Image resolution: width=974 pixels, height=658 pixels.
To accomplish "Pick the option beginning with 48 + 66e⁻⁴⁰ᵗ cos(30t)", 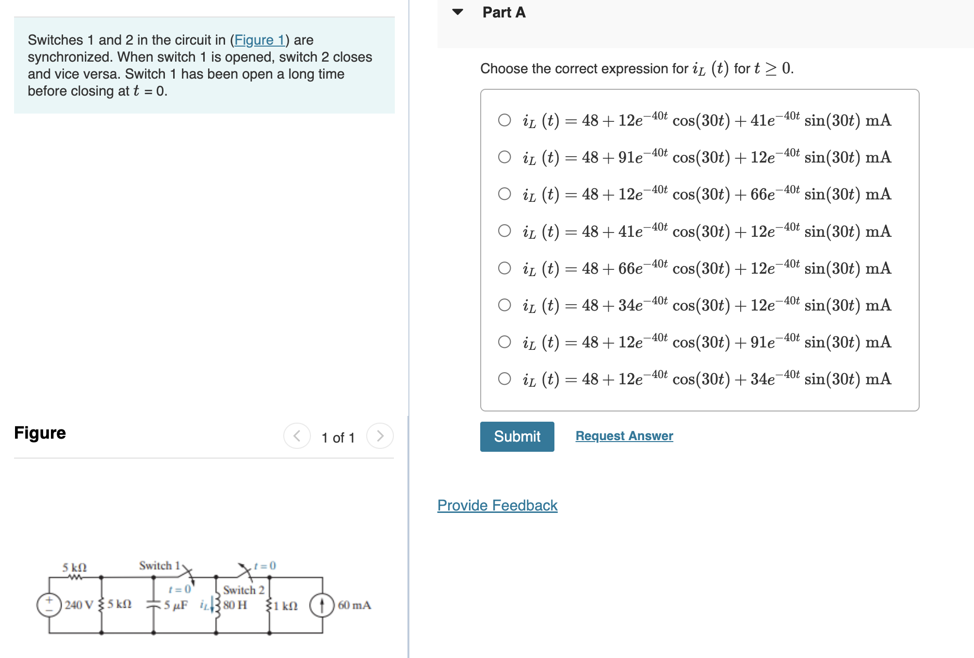I will 504,269.
